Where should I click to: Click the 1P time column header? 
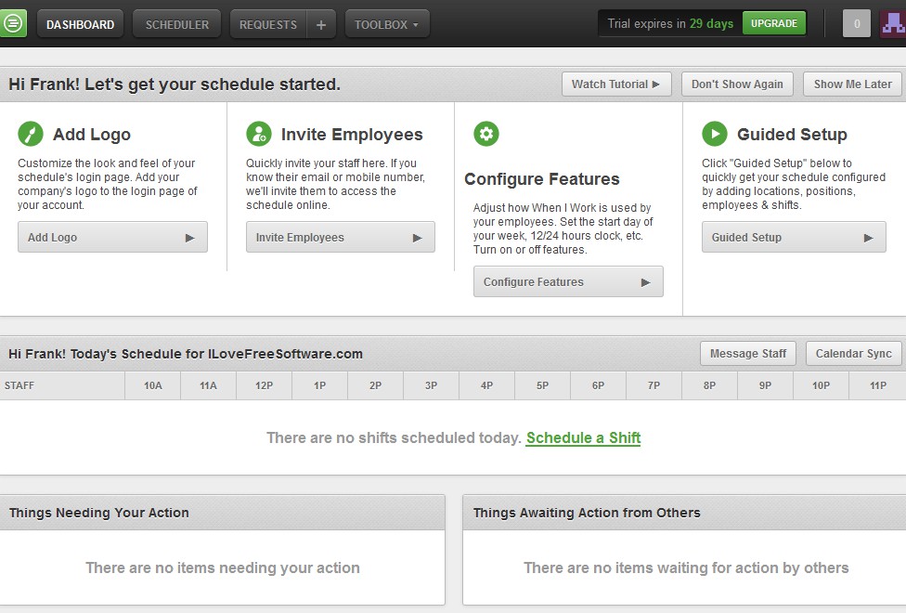click(319, 385)
